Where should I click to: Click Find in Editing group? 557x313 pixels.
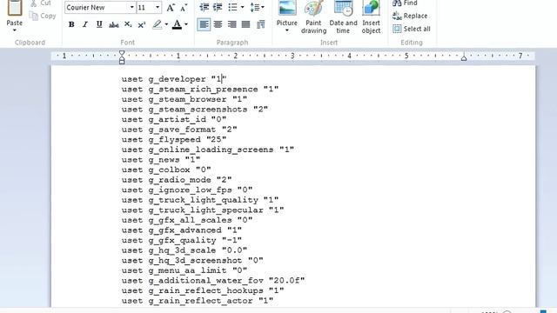click(x=405, y=3)
